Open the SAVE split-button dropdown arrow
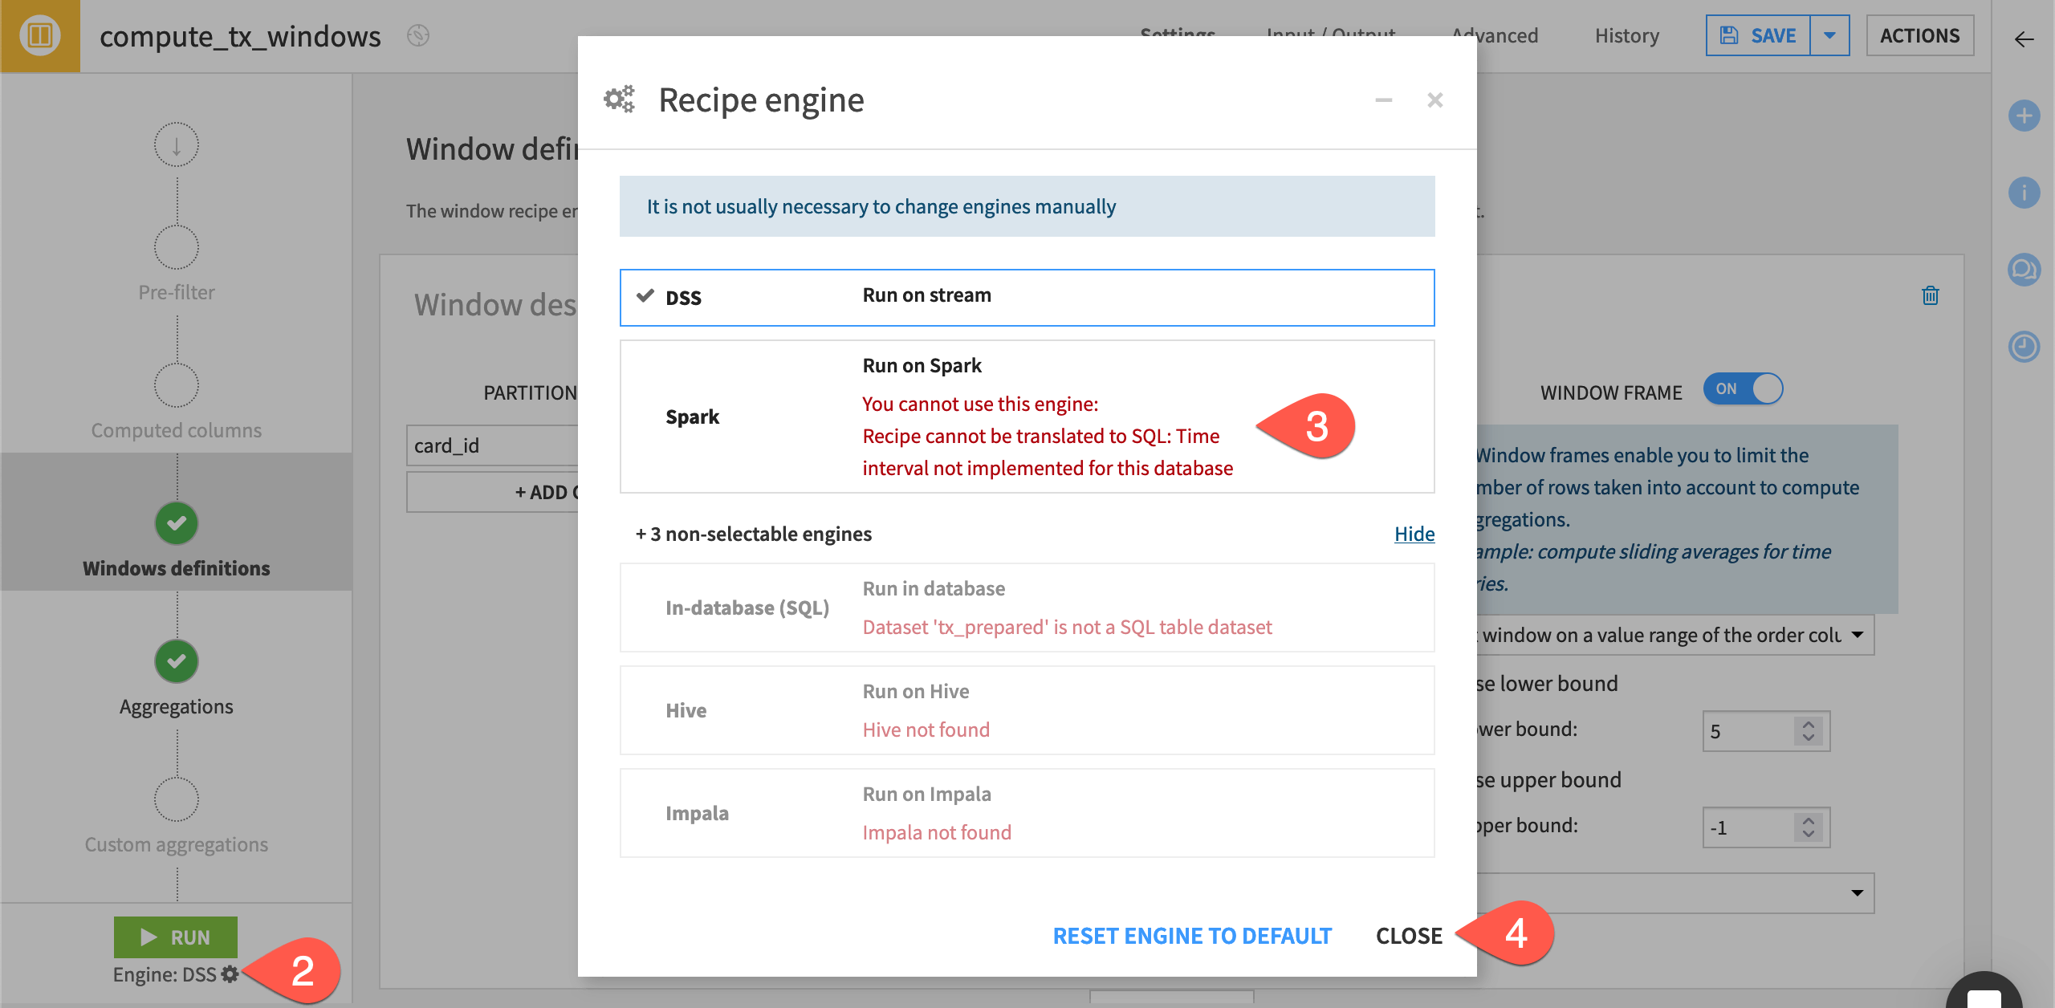The height and width of the screenshot is (1008, 2055). pyautogui.click(x=1830, y=35)
